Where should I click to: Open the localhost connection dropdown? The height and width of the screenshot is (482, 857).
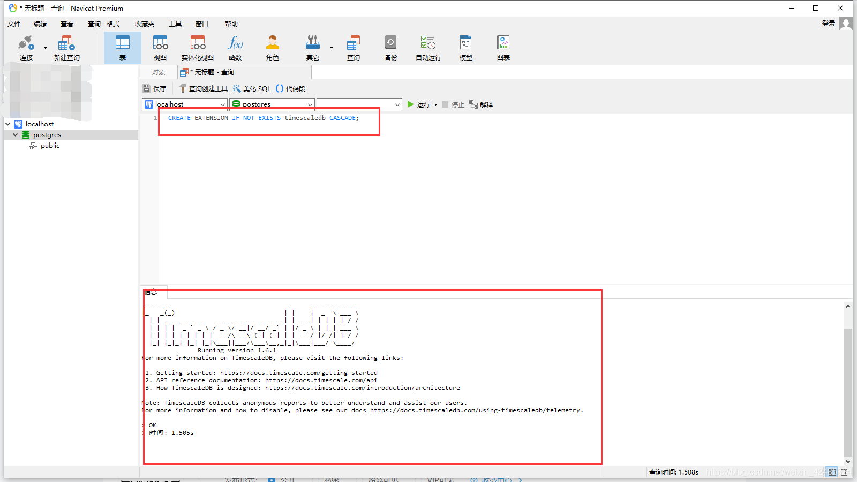click(223, 104)
